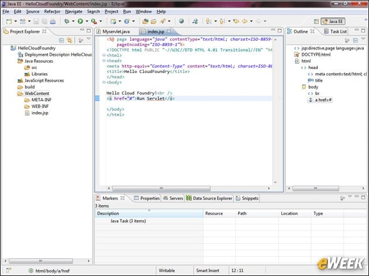Open the Snippets tab
The image size is (369, 276).
tap(247, 198)
